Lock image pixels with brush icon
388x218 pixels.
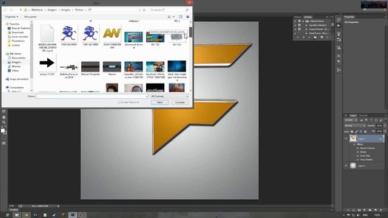(x=356, y=131)
